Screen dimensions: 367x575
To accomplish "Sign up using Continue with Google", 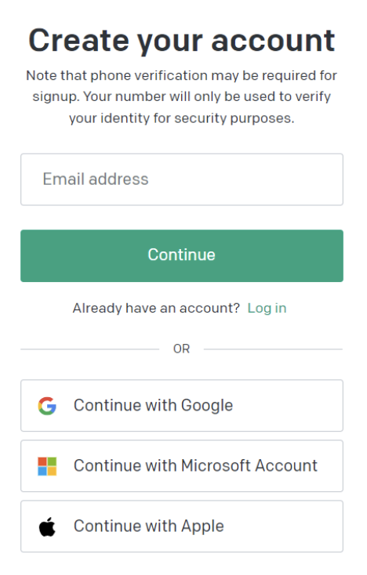I will pyautogui.click(x=182, y=406).
